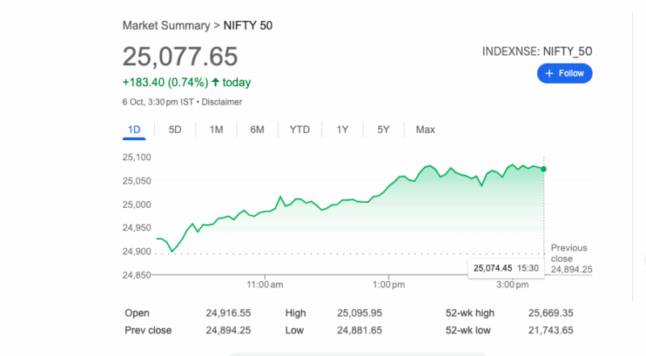Switch to the 1Y range tab
Screen dimensions: 646x356
[342, 130]
